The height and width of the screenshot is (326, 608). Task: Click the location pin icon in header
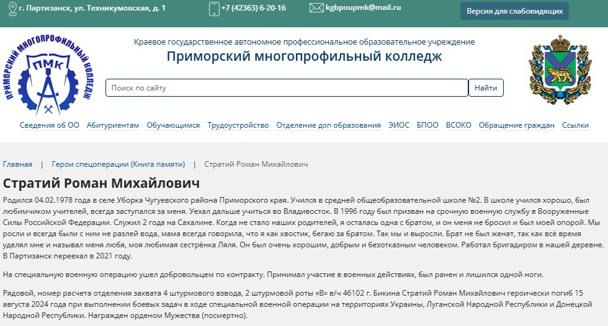click(x=11, y=8)
